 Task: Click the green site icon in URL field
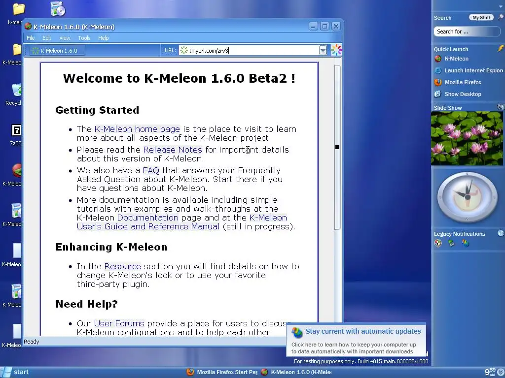click(183, 50)
